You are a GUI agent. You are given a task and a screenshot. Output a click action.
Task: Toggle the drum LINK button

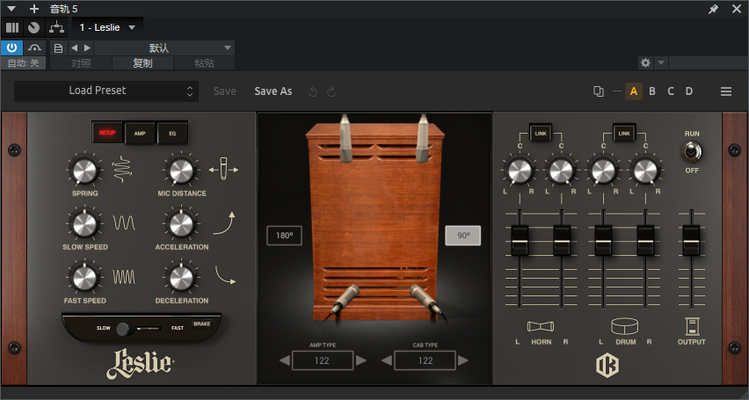[x=624, y=134]
